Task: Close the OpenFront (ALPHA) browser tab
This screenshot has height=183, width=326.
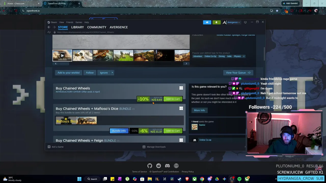Action: [x=79, y=4]
